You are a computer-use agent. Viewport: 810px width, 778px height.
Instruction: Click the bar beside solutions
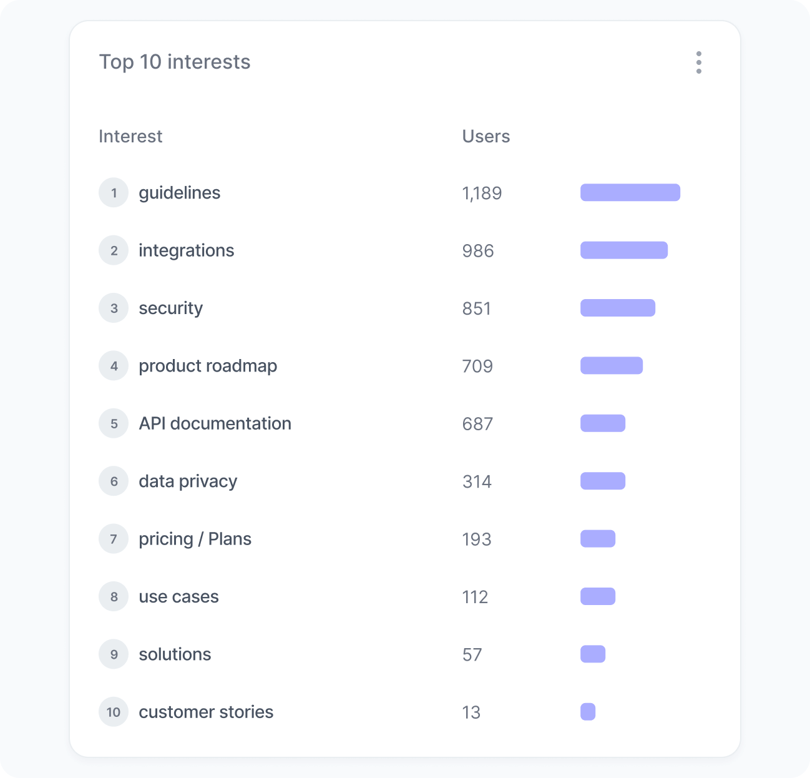pos(593,654)
